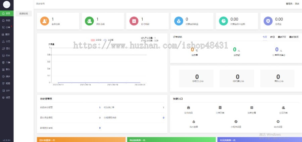Open the 首页 home item in sidebar

[x=7, y=13]
